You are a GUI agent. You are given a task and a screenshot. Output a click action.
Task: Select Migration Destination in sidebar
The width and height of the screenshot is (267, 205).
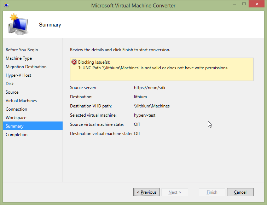[26, 67]
